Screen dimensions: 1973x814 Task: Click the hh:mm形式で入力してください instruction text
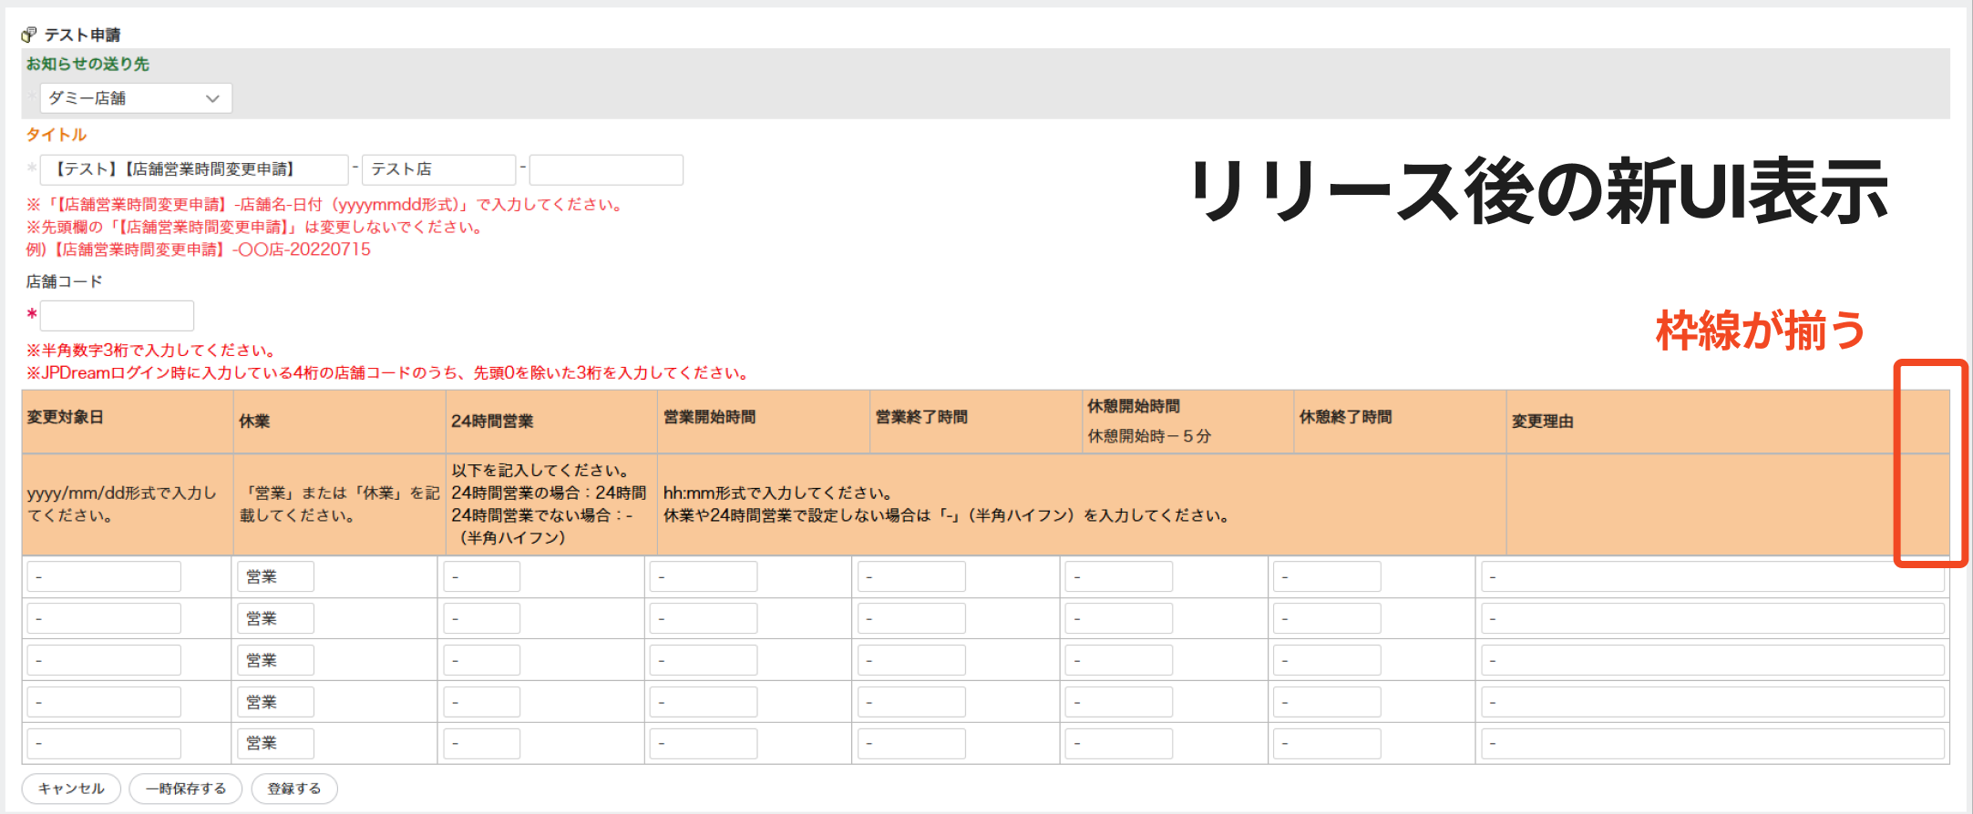[x=777, y=493]
